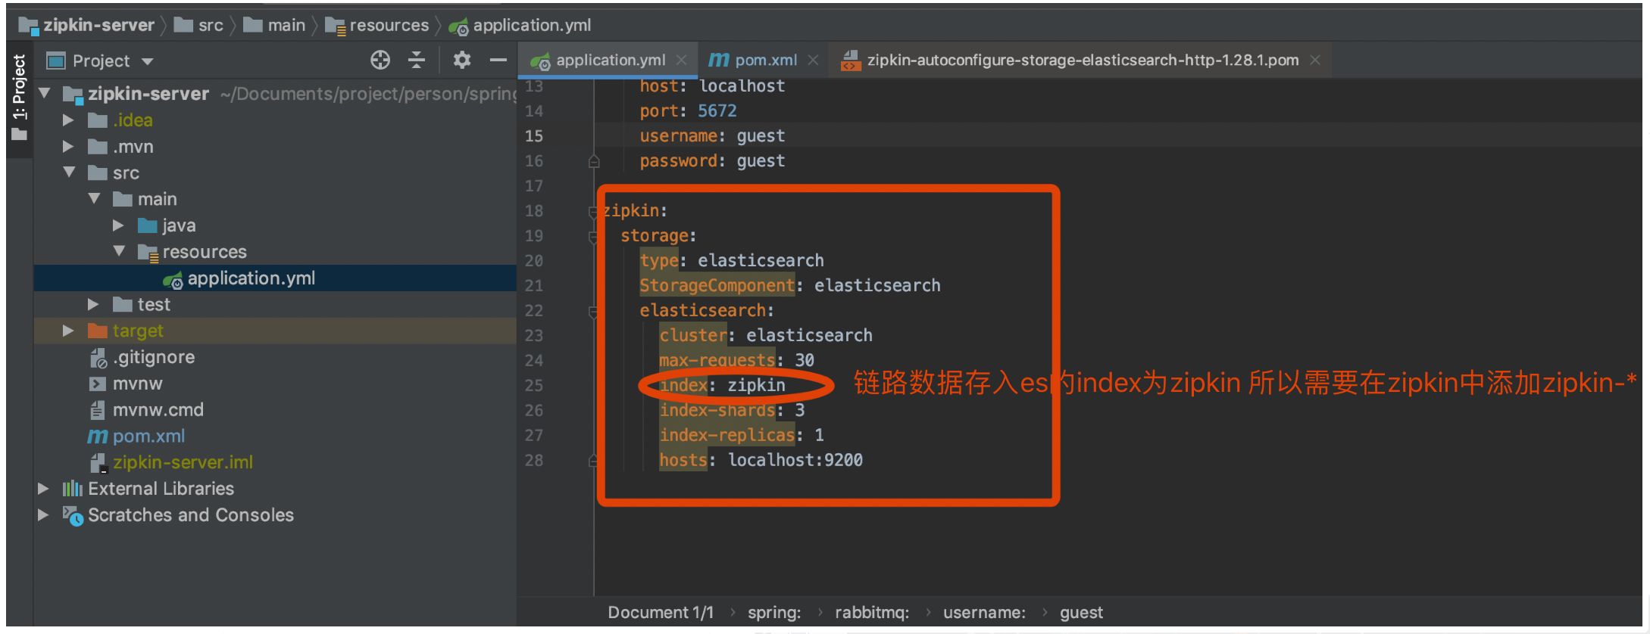The image size is (1650, 634).
Task: Click the 'hosts: localhost:9200' line
Action: [x=761, y=460]
